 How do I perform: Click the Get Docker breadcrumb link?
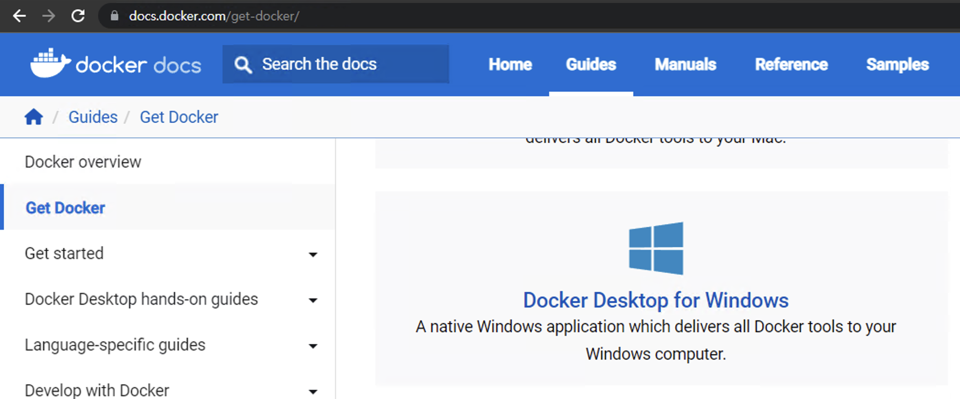point(179,117)
